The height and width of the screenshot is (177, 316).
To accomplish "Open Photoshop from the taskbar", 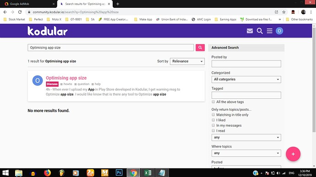I will tap(119, 173).
